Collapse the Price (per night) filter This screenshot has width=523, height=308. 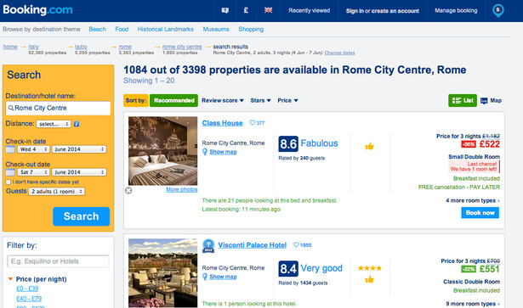click(x=10, y=279)
